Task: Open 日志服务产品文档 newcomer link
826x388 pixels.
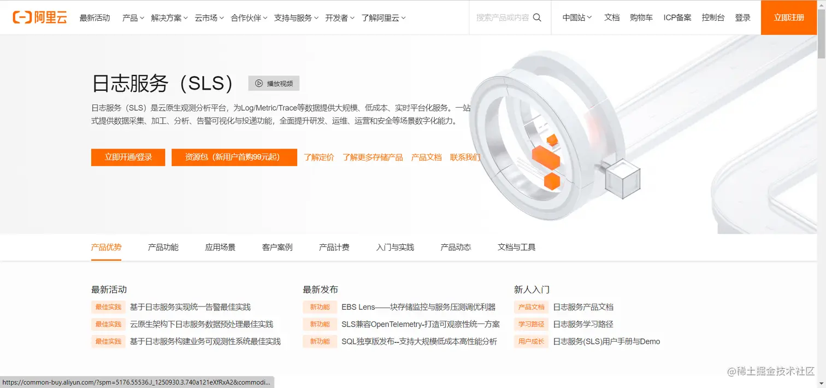Action: (583, 307)
